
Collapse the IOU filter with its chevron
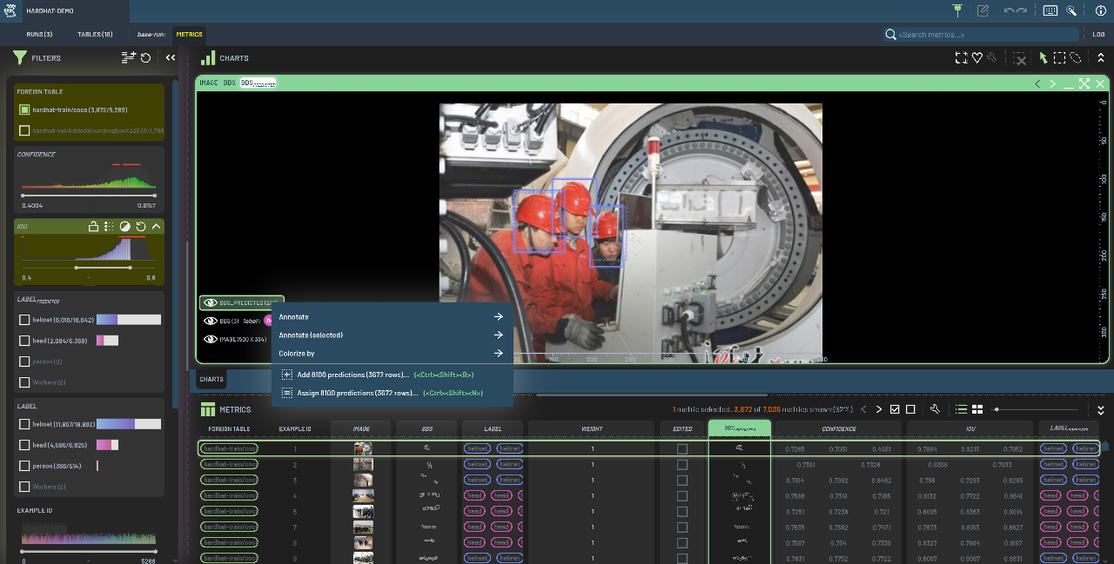pos(157,227)
